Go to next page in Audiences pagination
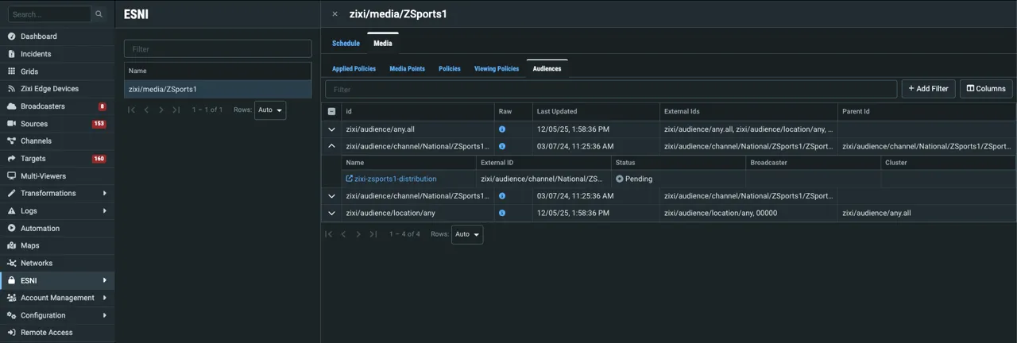Viewport: 1017px width, 343px height. [358, 234]
